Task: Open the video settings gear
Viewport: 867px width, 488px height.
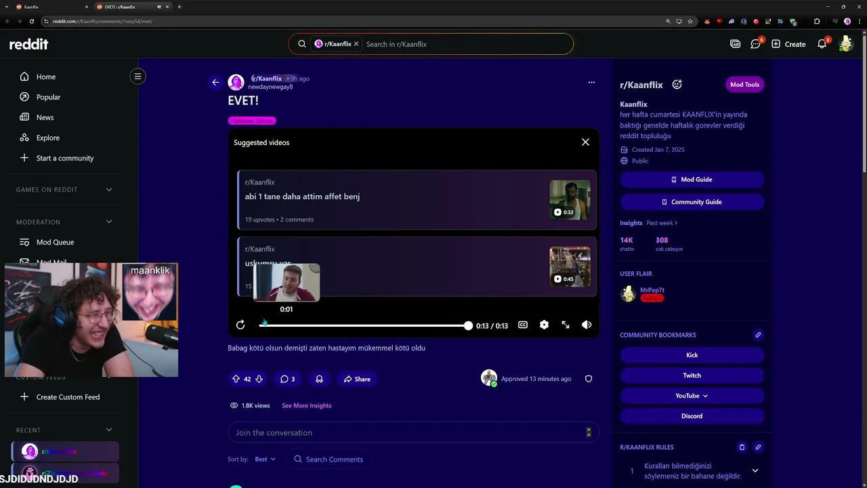Action: tap(544, 325)
